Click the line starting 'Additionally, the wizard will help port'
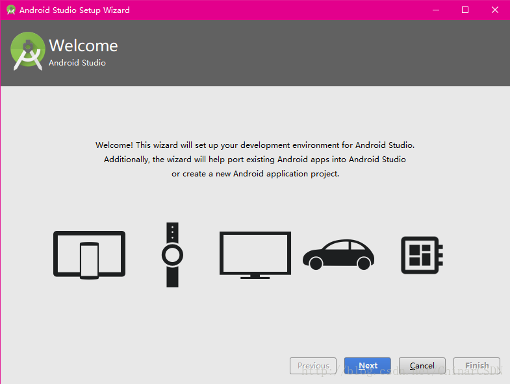Screen dimensions: 510x384 (x=255, y=160)
